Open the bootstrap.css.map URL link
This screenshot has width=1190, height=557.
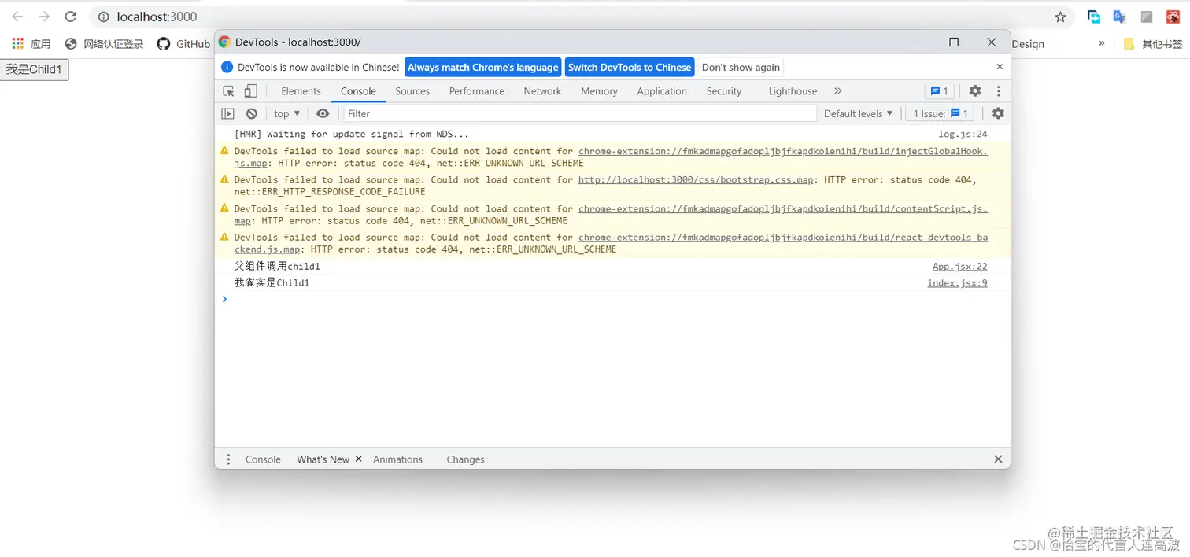coord(696,180)
